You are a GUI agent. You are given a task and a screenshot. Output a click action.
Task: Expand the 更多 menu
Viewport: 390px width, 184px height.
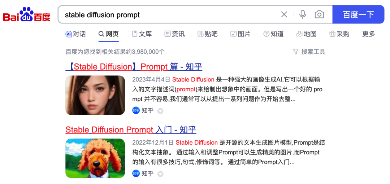click(x=369, y=34)
